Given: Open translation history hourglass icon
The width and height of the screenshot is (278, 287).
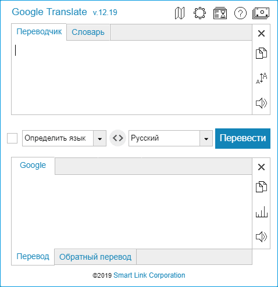Looking at the screenshot, I should coord(220,13).
